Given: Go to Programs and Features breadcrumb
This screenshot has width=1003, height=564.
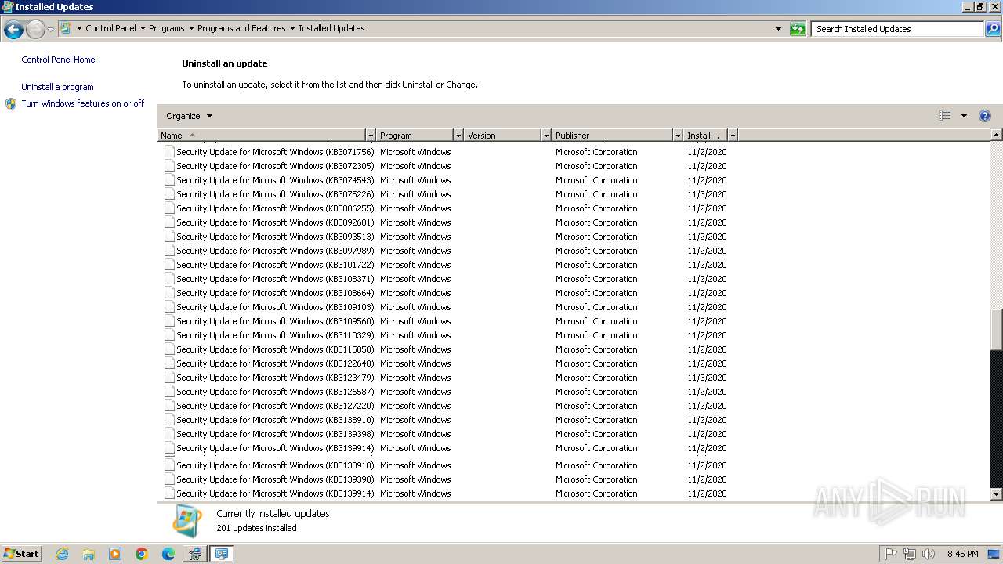Looking at the screenshot, I should click(241, 28).
